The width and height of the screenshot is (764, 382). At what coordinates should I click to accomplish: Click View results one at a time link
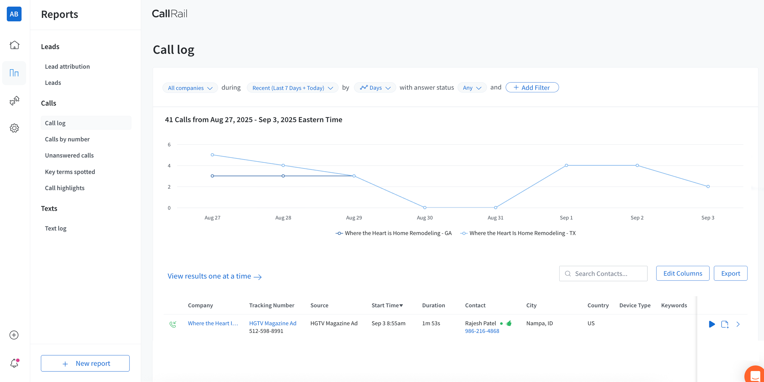pos(214,276)
